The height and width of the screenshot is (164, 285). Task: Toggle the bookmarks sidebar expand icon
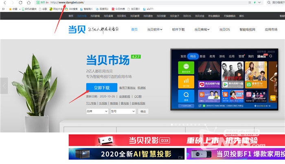3,9
